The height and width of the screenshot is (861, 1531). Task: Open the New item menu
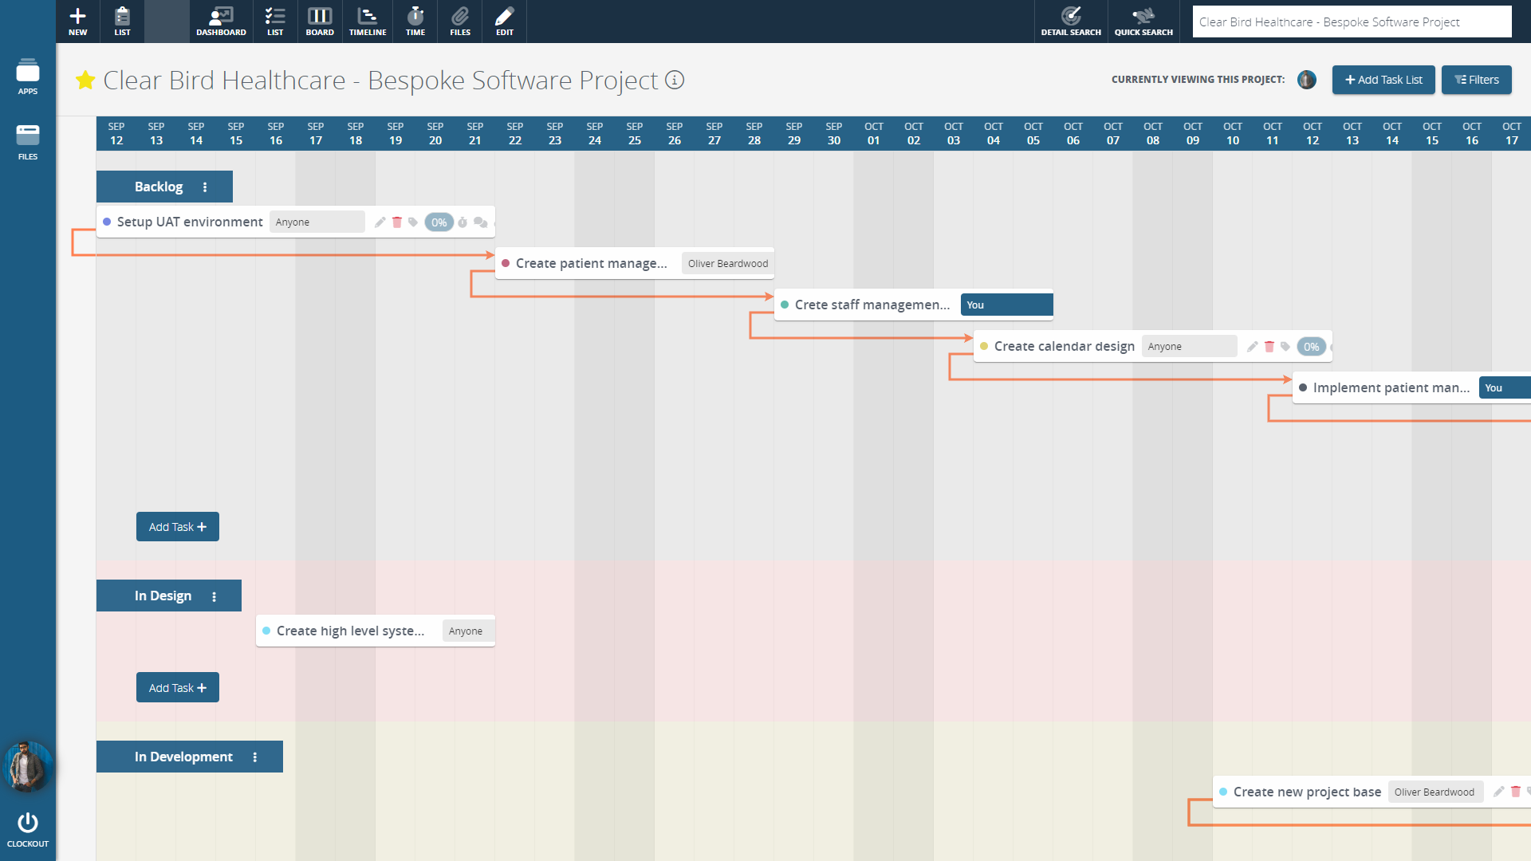click(x=77, y=22)
